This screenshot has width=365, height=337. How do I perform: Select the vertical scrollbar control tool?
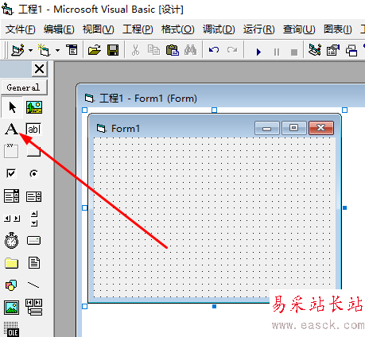[x=34, y=219]
